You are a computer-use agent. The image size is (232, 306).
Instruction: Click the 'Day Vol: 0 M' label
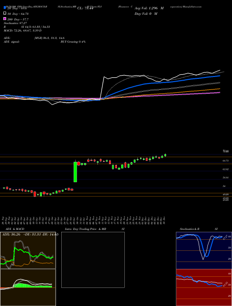146,14
